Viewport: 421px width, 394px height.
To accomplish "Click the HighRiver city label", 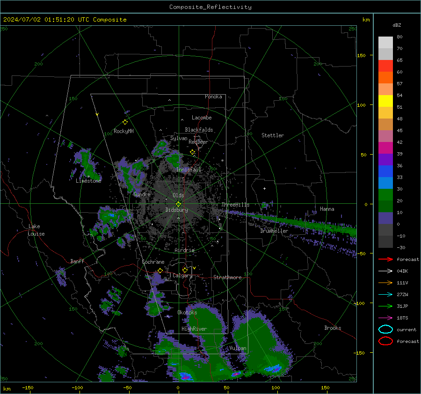I will coord(194,329).
